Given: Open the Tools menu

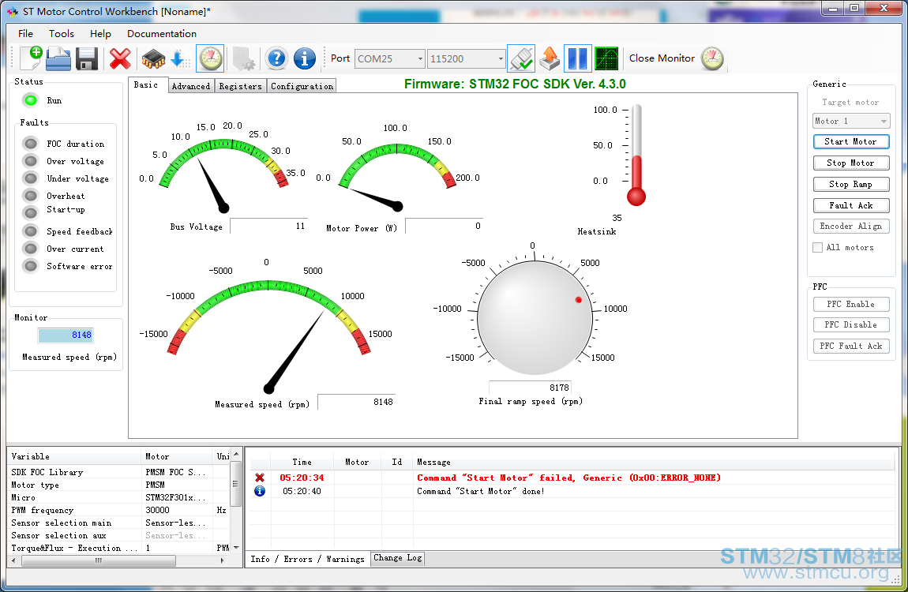Looking at the screenshot, I should pyautogui.click(x=62, y=34).
